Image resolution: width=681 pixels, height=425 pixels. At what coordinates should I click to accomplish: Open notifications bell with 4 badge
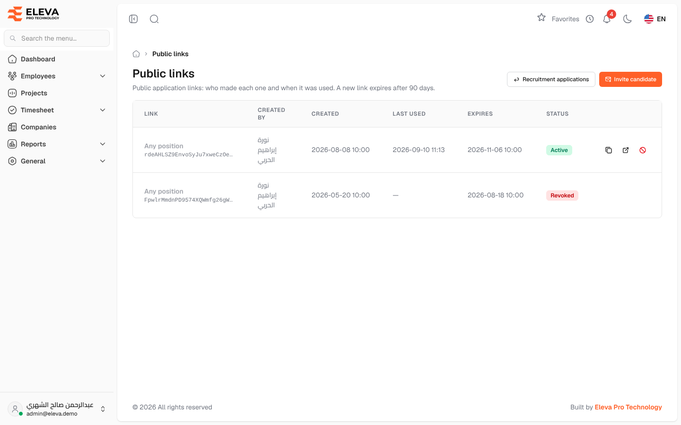pyautogui.click(x=607, y=19)
